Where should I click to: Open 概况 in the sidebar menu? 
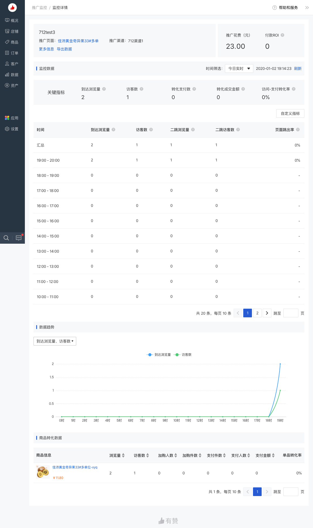click(12, 20)
